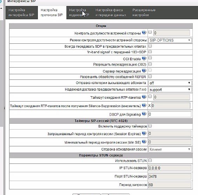Focus Silence-Suppression multiplier input

pos(171,106)
